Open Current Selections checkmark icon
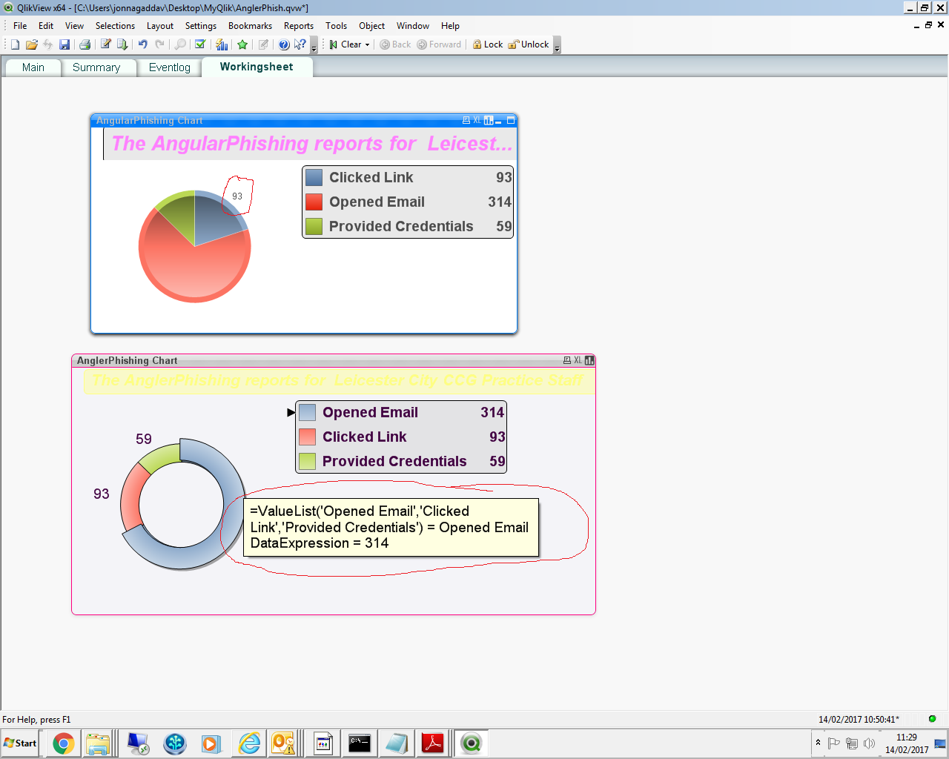The height and width of the screenshot is (759, 949). click(200, 44)
